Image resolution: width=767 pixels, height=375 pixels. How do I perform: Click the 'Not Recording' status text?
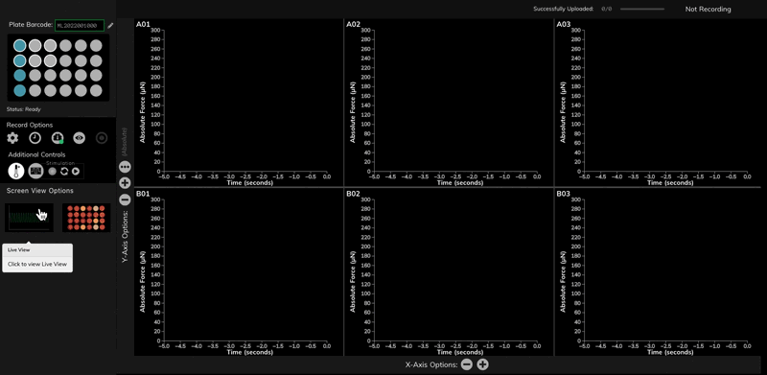[708, 9]
